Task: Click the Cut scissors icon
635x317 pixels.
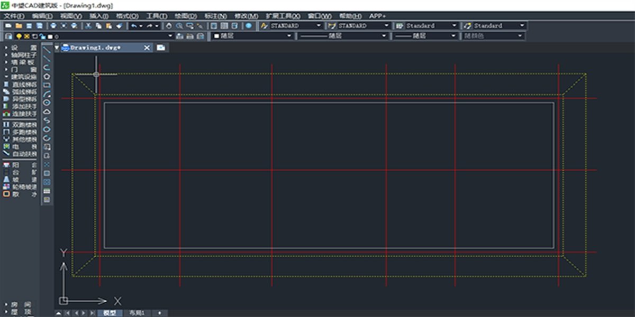Action: tap(88, 25)
